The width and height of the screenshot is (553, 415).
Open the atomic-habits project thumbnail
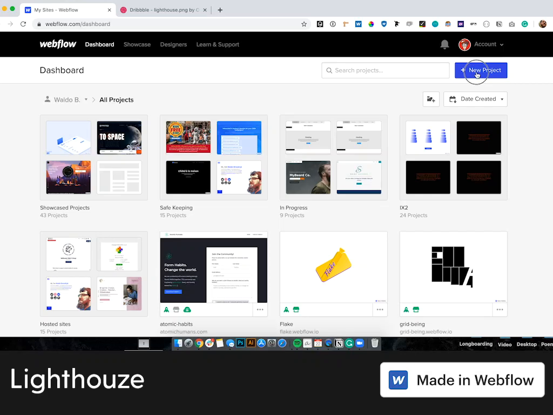pyautogui.click(x=214, y=267)
